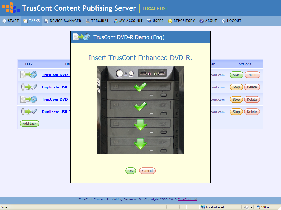Open the USERS menu item
Image resolution: width=281 pixels, height=210 pixels.
(x=155, y=21)
